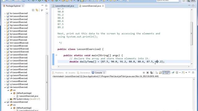Select bd-Lesson2Exercise1 project
The image size is (198, 111).
[x=19, y=16]
